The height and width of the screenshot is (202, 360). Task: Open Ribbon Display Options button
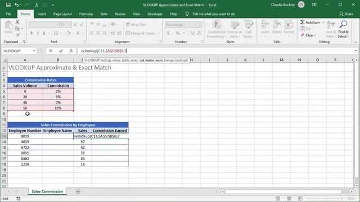314,5
